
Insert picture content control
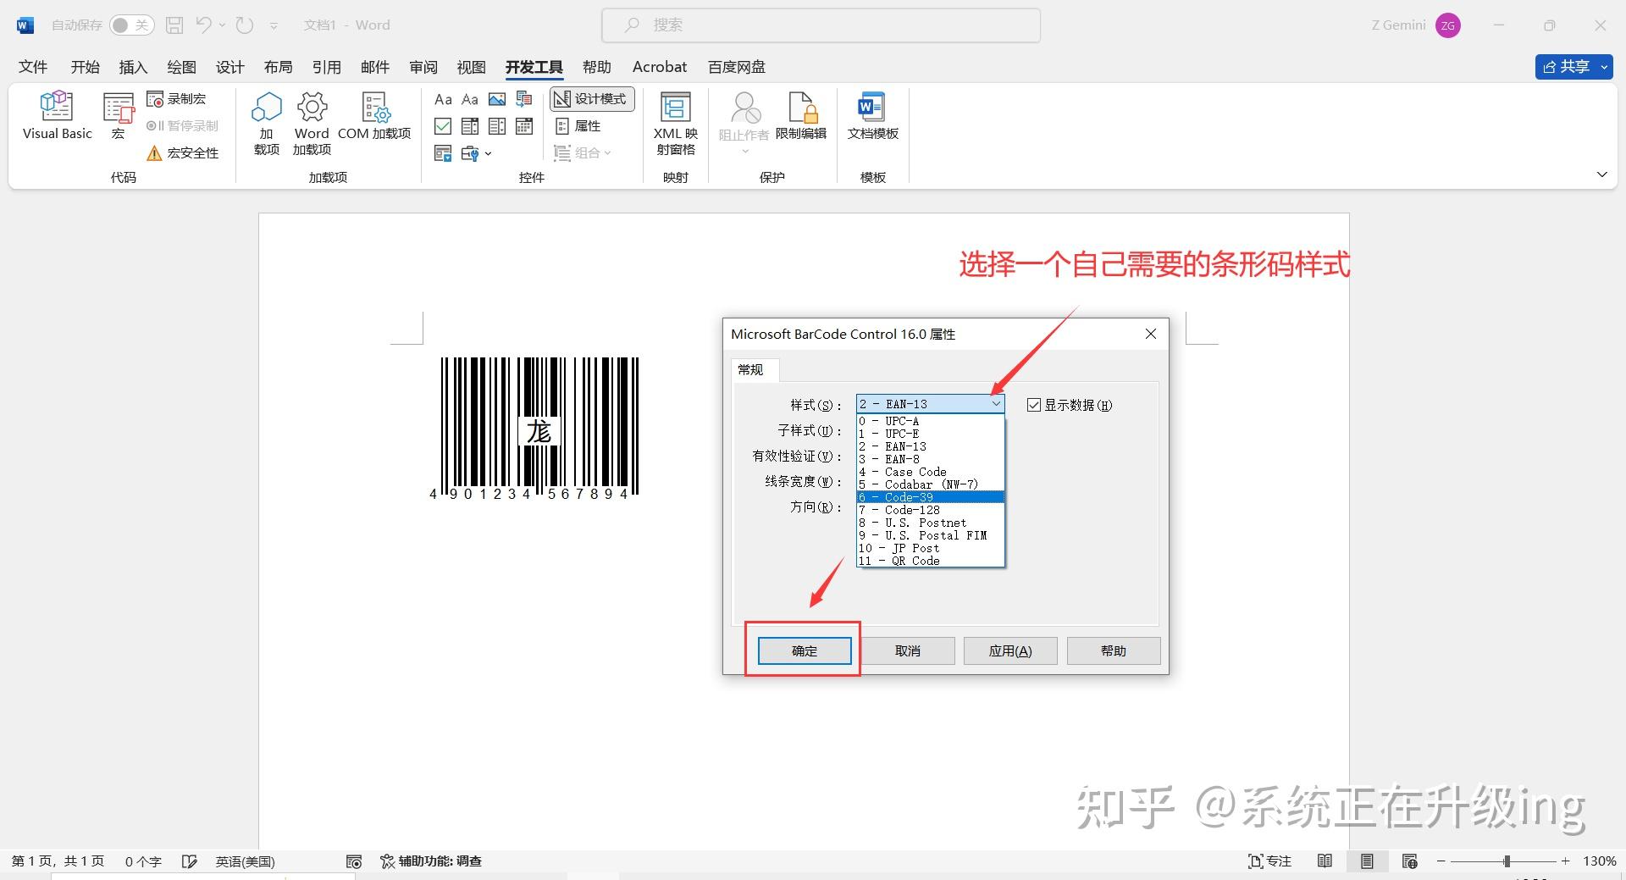point(497,99)
